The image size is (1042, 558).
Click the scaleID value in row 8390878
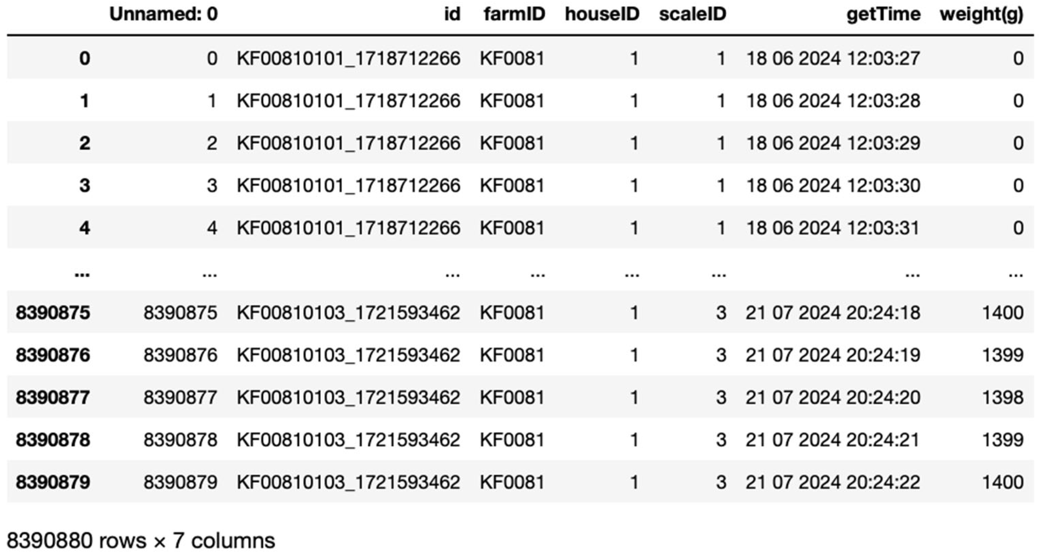(721, 440)
